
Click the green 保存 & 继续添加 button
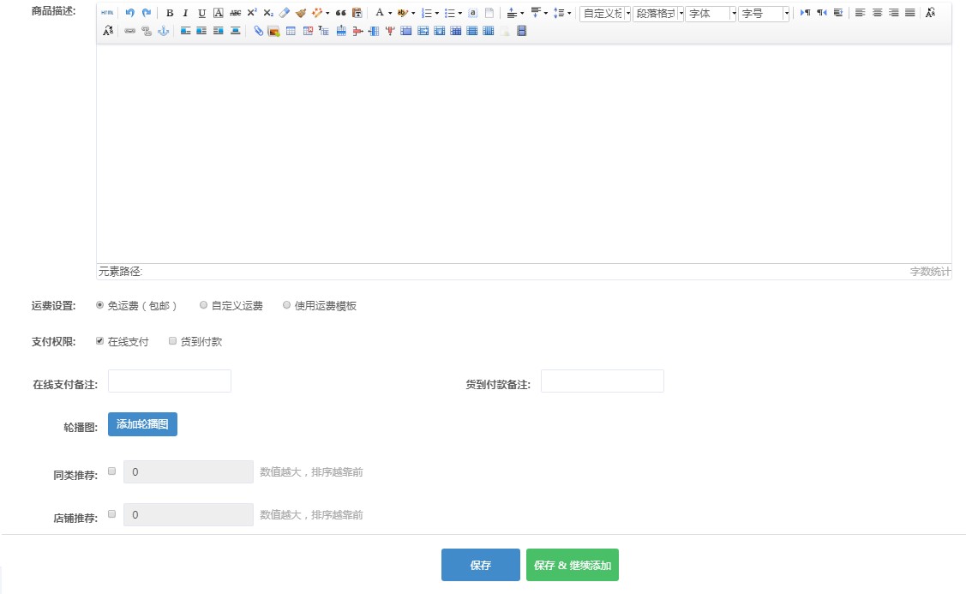572,566
